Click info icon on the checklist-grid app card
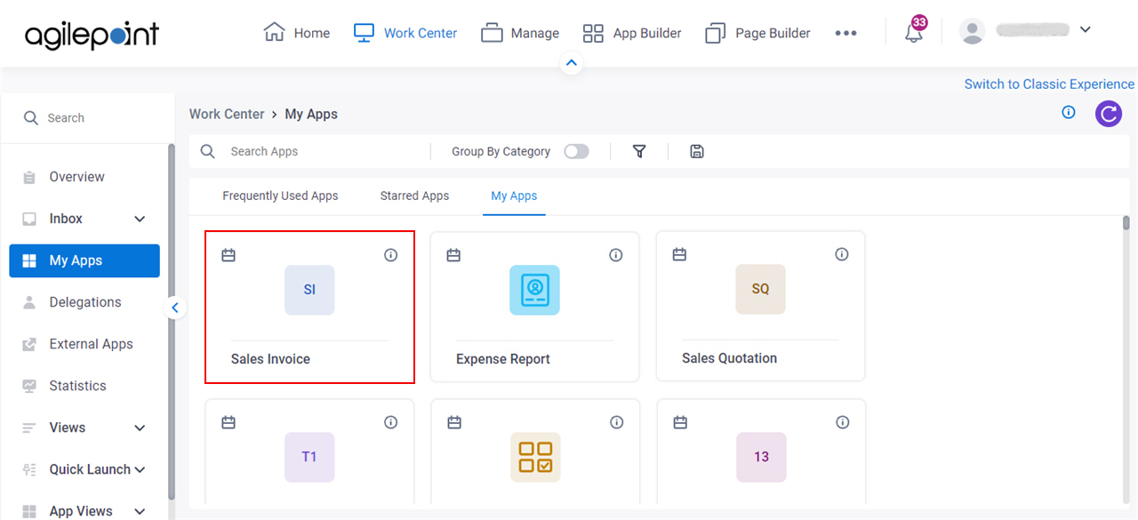Viewport: 1138px width, 520px height. (x=616, y=422)
